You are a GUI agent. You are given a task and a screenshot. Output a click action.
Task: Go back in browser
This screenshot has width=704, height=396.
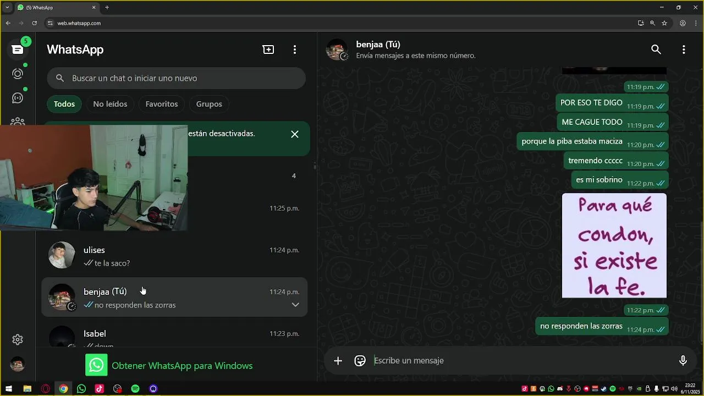8,23
